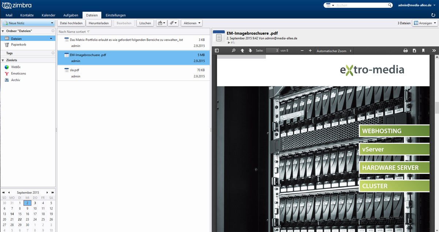Click the Herunterladen button
The width and height of the screenshot is (439, 232).
[x=99, y=23]
